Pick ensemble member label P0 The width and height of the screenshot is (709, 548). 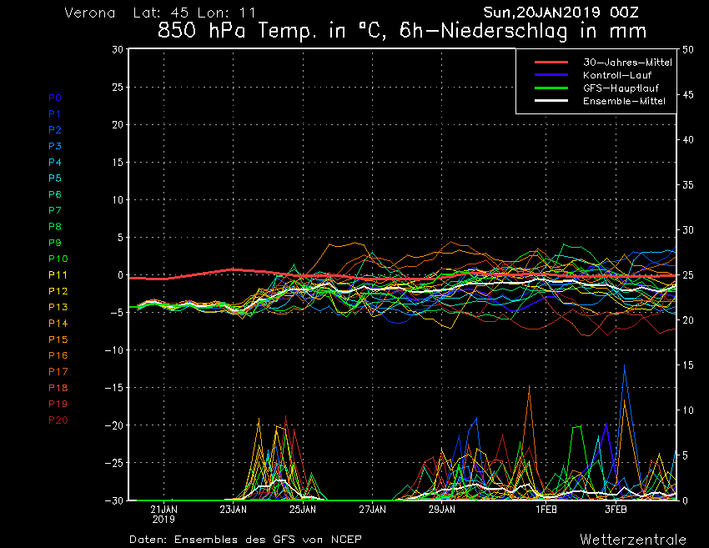55,98
